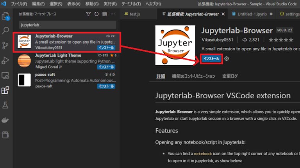Open the 表示(V) menu

coord(74,4)
